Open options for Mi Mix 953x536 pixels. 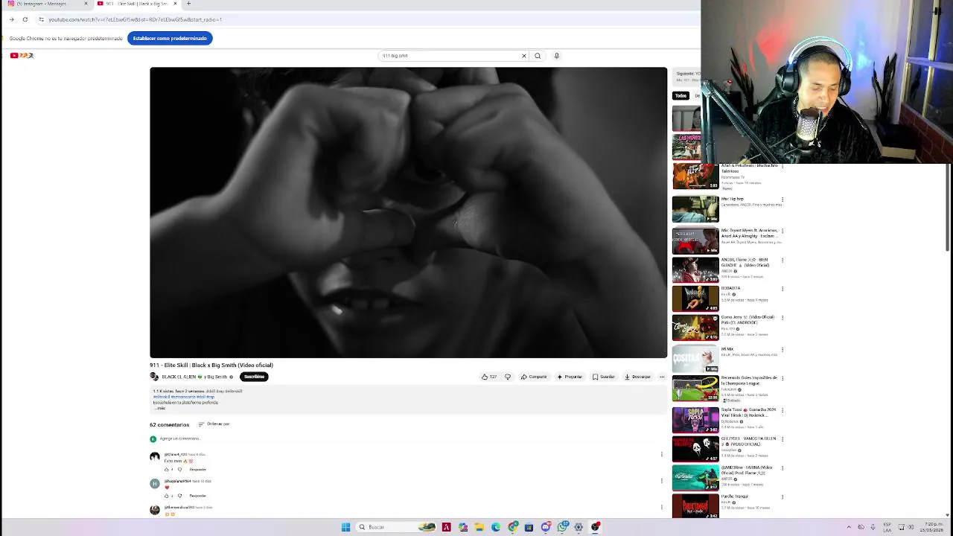[x=783, y=350]
